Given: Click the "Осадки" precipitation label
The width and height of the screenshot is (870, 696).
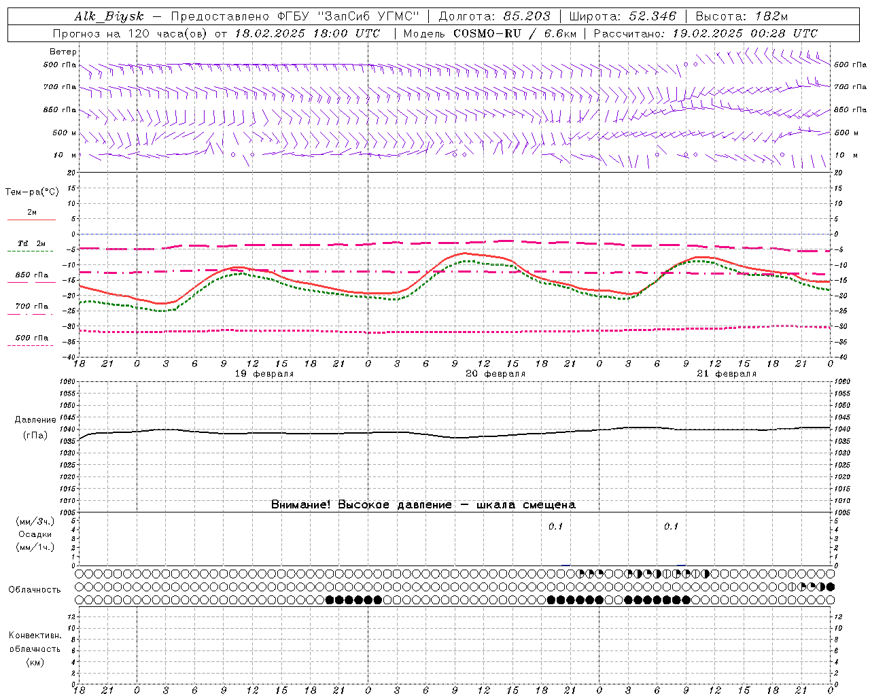Looking at the screenshot, I should (35, 534).
